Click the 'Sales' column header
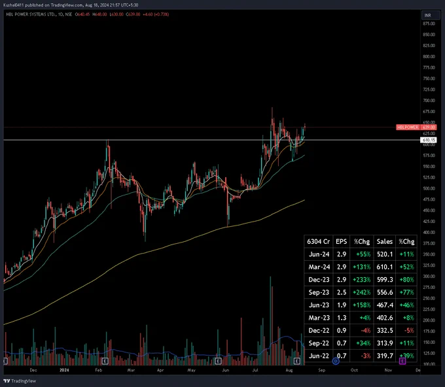 [385, 242]
